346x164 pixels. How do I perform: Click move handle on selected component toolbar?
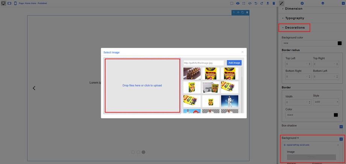[x=238, y=12]
